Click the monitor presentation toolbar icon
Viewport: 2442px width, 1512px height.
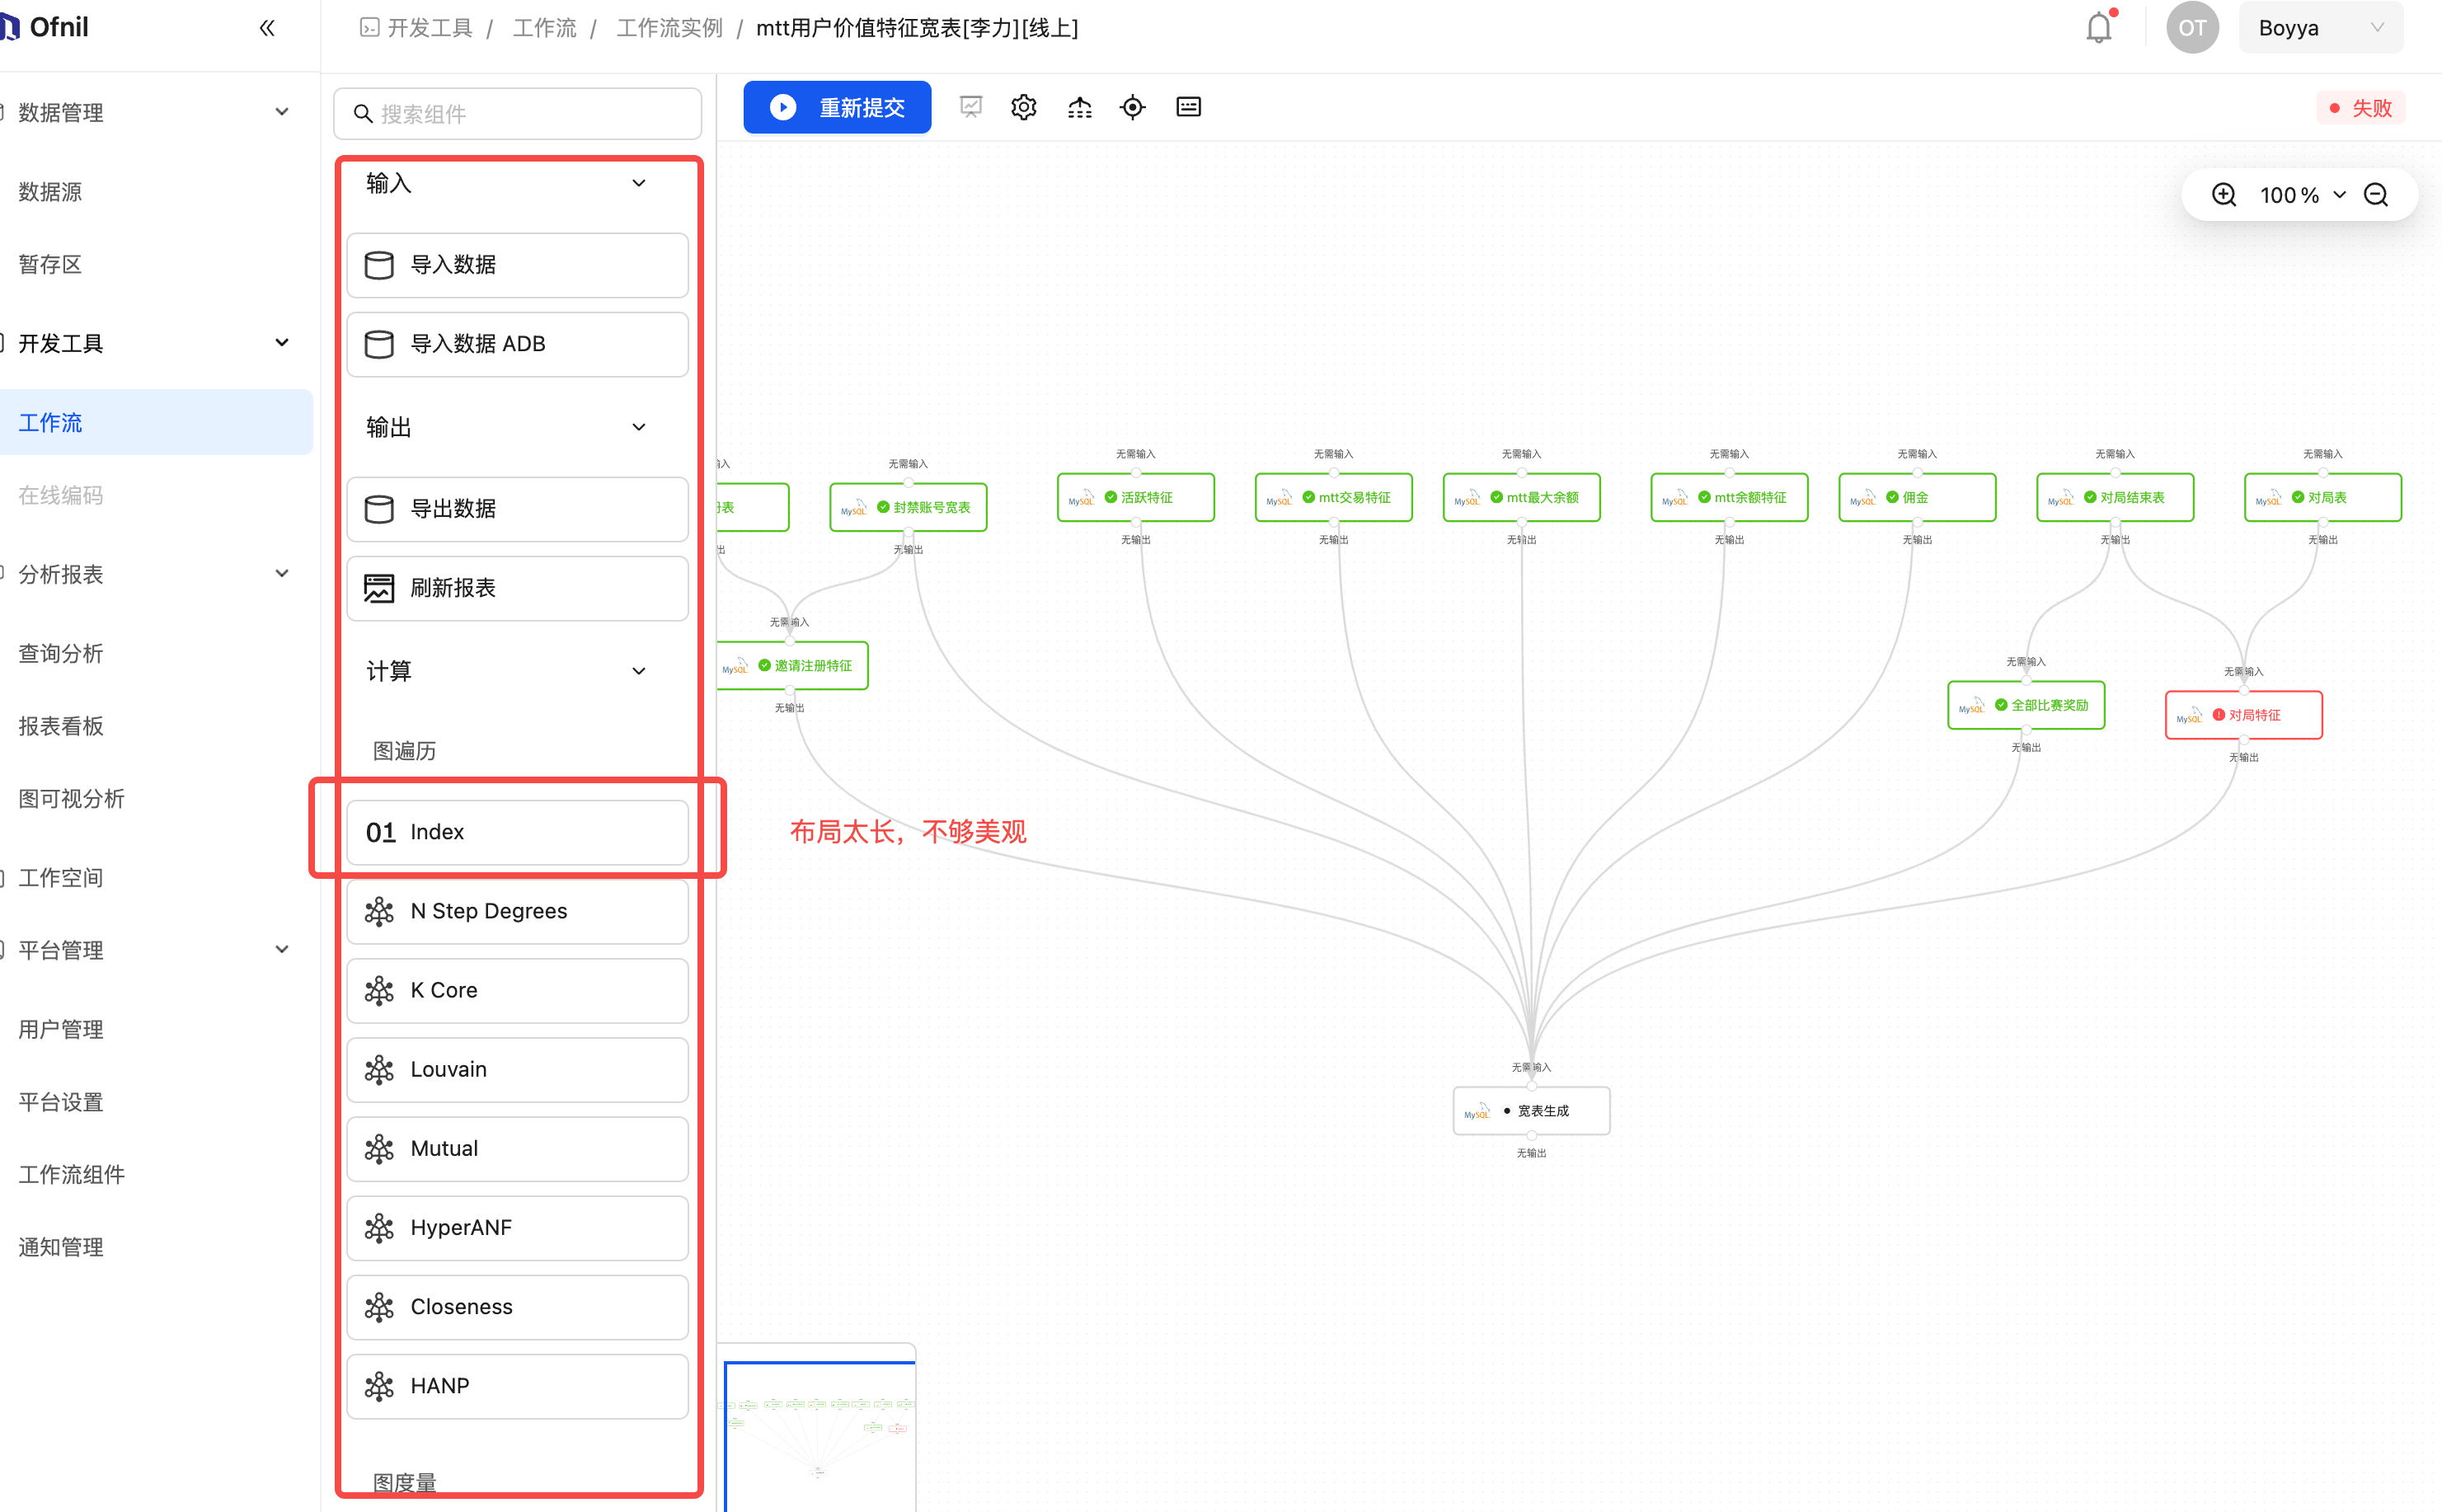point(970,107)
